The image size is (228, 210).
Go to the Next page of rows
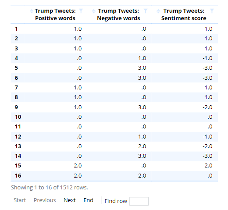point(70,200)
